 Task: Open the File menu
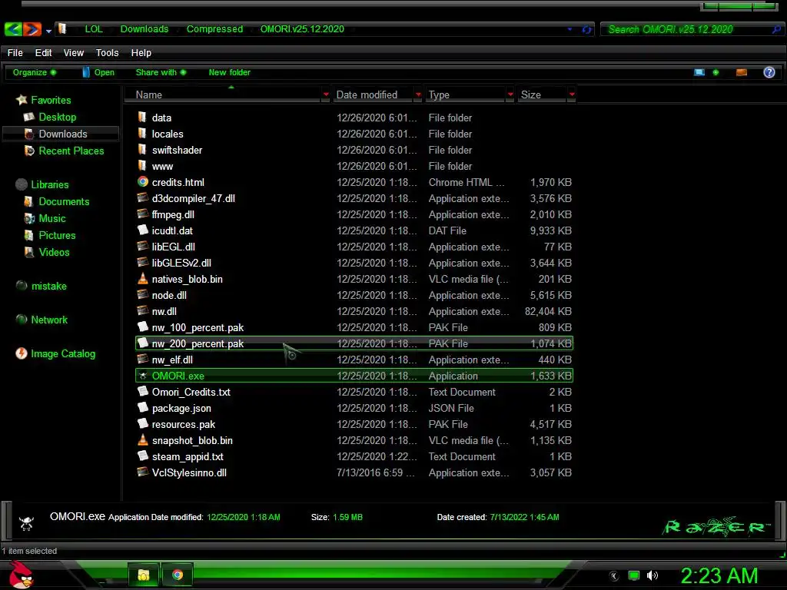(x=15, y=53)
